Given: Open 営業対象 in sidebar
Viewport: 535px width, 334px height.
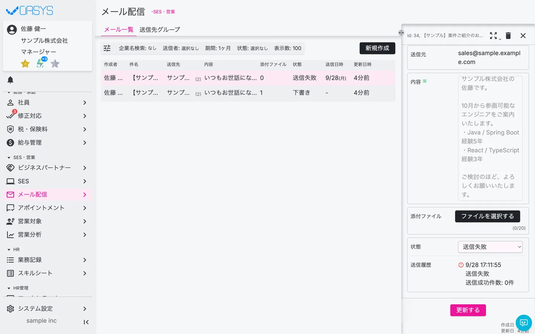Looking at the screenshot, I should click(x=48, y=221).
